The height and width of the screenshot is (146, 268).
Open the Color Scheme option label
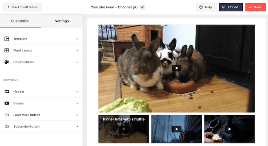point(24,62)
